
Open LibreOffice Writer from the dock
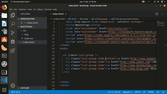(4, 23)
